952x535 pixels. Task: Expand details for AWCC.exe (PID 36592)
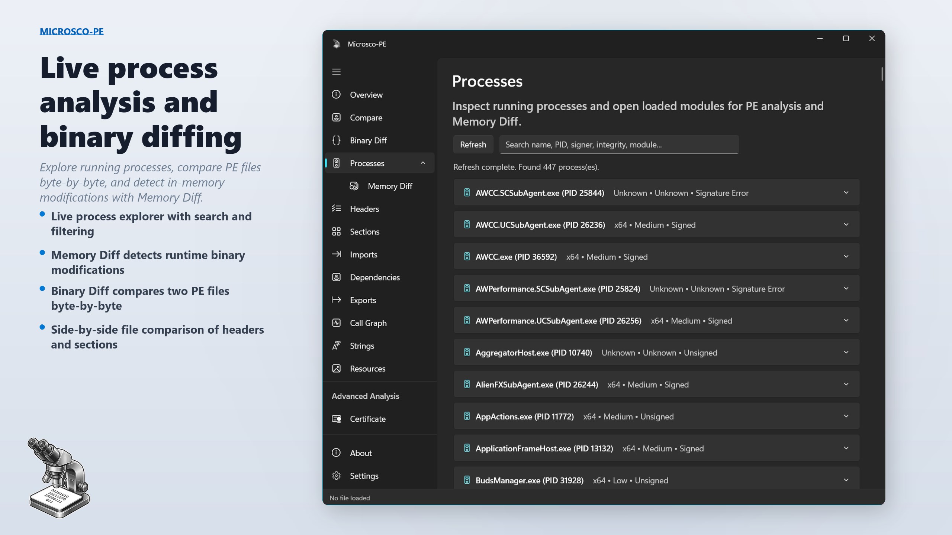pyautogui.click(x=846, y=256)
